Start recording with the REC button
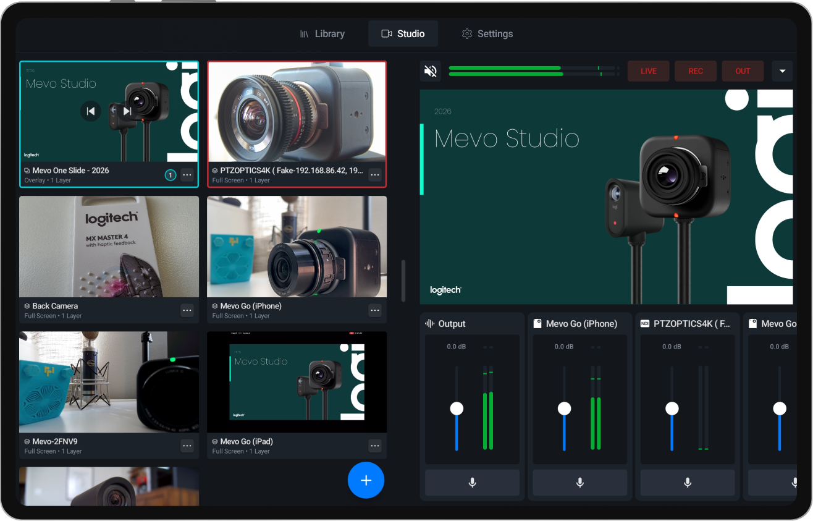 click(x=696, y=70)
